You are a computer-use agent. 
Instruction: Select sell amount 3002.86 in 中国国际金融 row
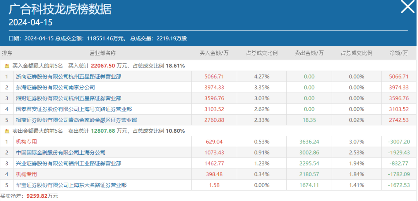(x=309, y=153)
